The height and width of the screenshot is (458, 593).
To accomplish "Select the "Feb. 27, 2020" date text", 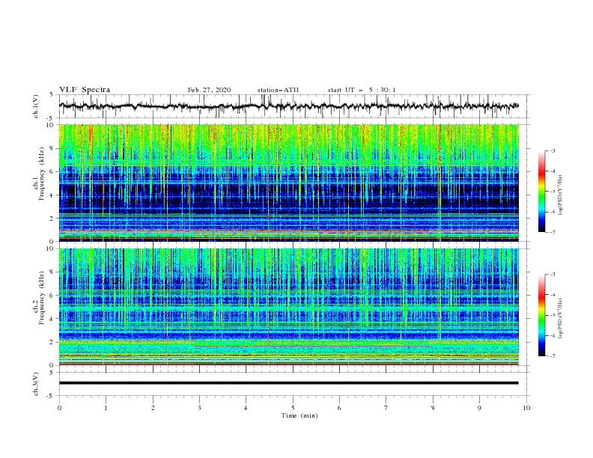I will tap(209, 90).
